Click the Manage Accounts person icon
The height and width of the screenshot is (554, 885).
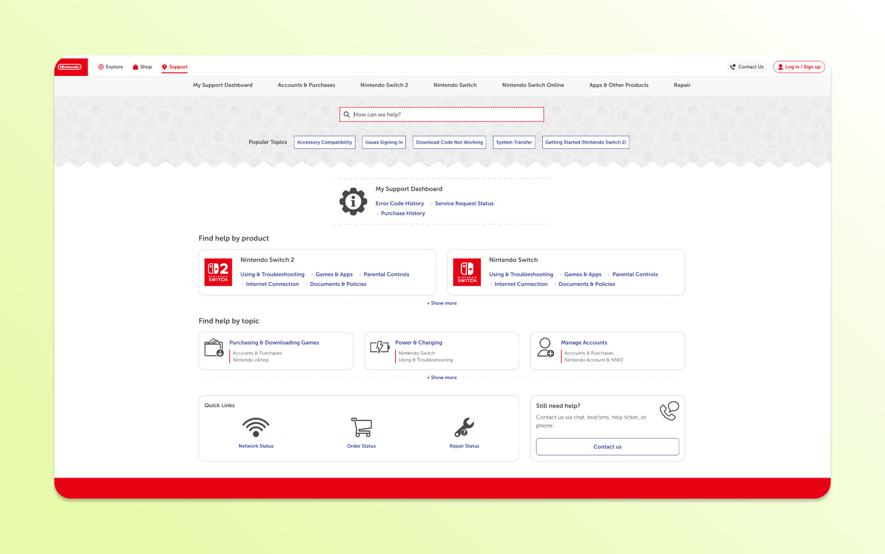[545, 347]
